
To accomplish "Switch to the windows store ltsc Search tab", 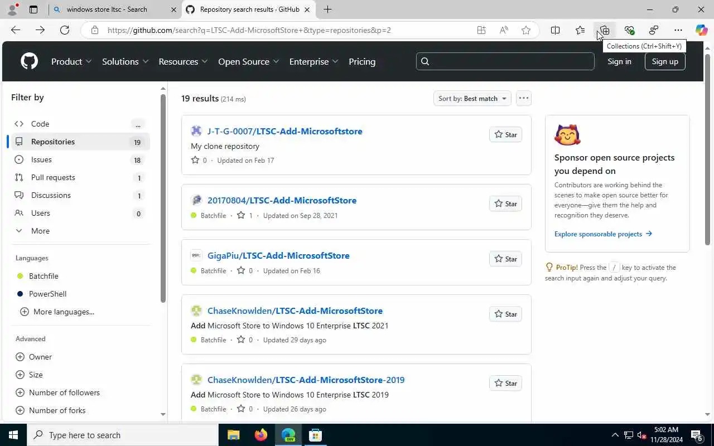I will coord(114,9).
